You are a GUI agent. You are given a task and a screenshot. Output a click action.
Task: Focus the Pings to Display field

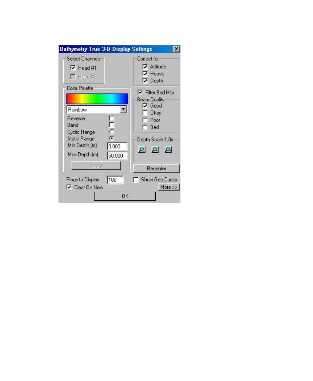click(115, 180)
